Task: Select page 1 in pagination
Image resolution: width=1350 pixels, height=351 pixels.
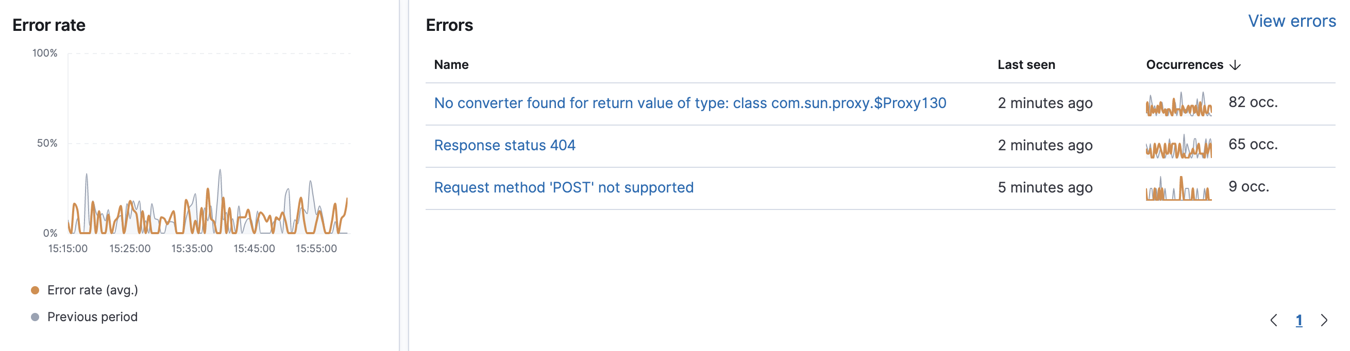Action: click(x=1298, y=321)
